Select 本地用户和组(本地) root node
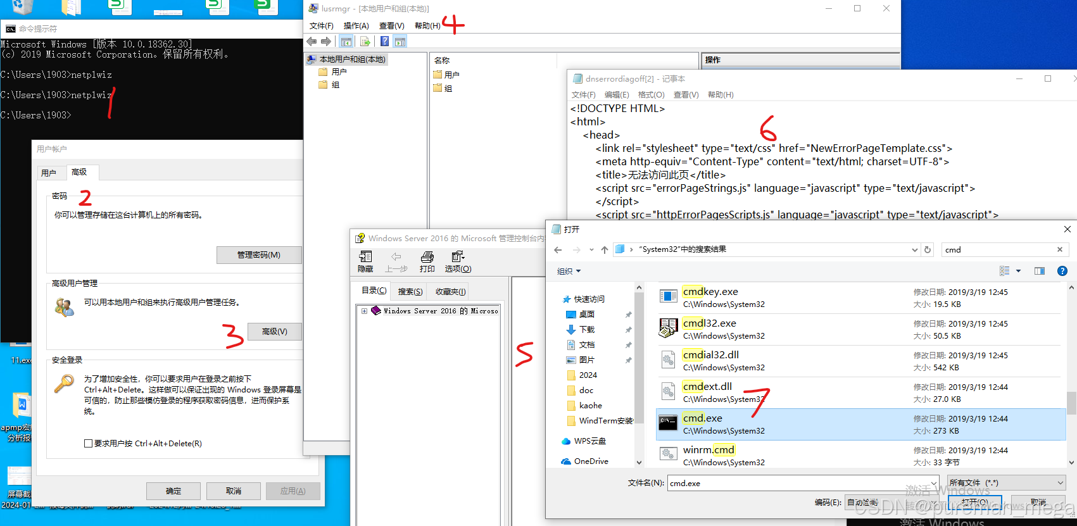 (x=346, y=59)
